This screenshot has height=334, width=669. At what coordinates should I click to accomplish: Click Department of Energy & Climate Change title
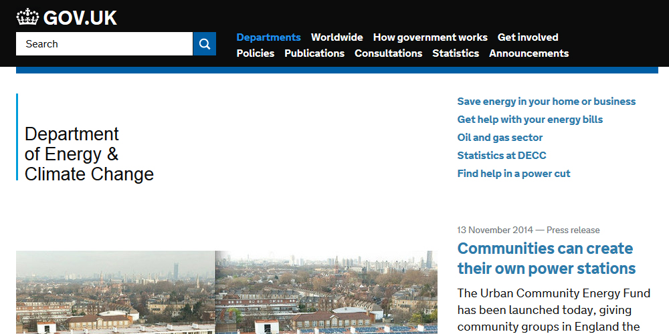click(x=89, y=154)
